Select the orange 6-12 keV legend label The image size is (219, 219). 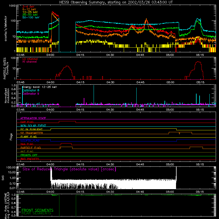coord(29,9)
